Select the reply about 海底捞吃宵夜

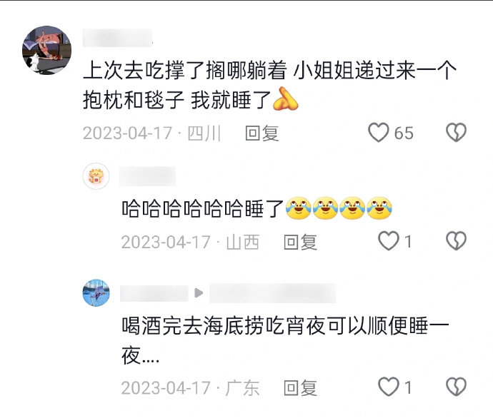click(x=285, y=340)
